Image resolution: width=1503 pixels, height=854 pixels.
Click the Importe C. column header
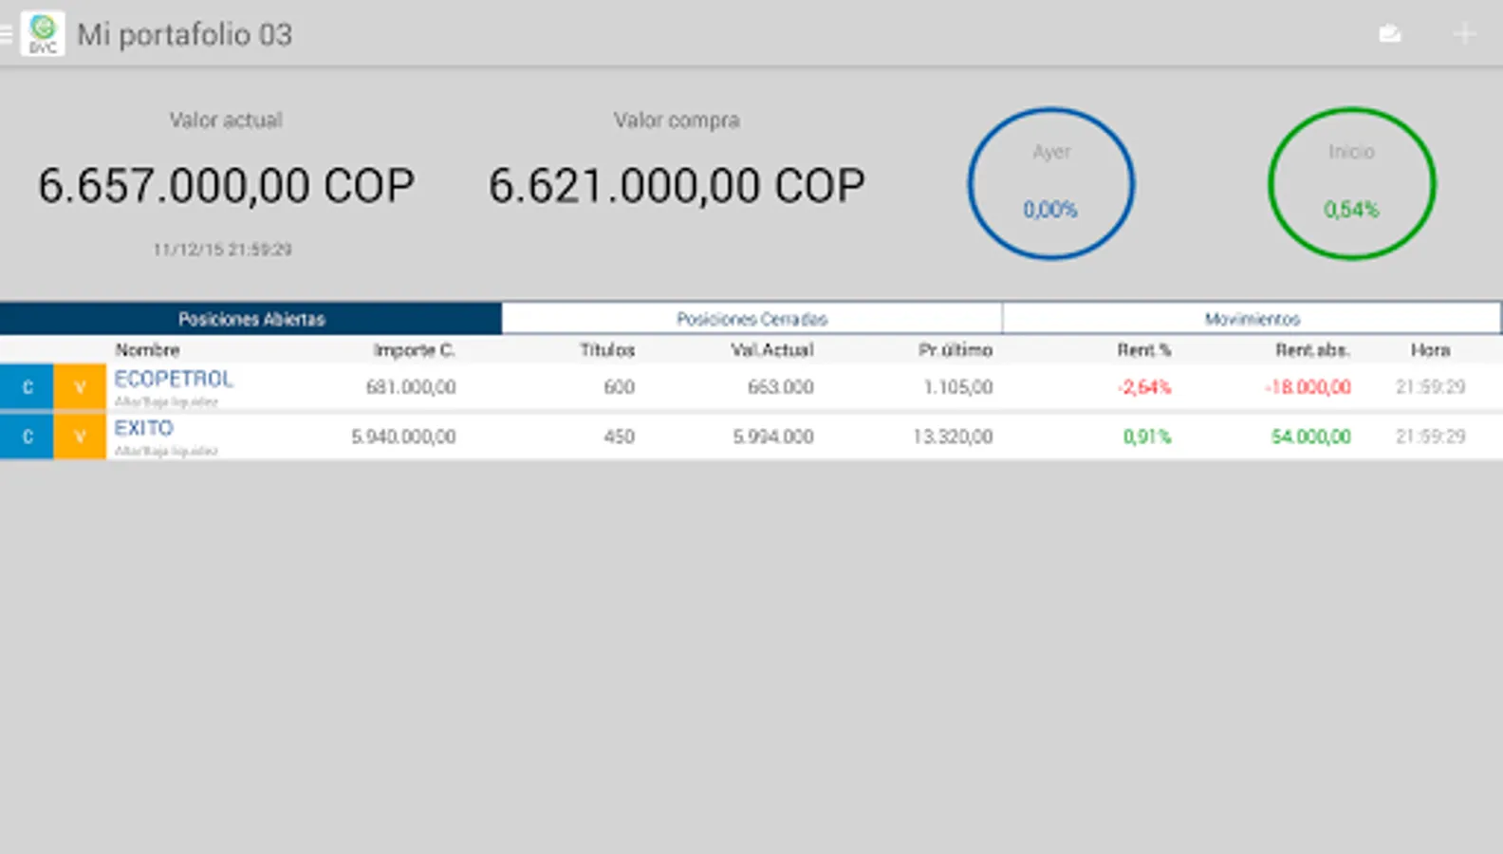(x=415, y=350)
